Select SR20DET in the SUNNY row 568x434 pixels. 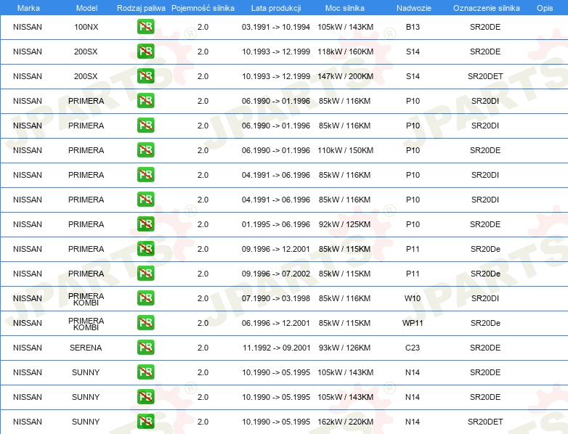point(485,422)
